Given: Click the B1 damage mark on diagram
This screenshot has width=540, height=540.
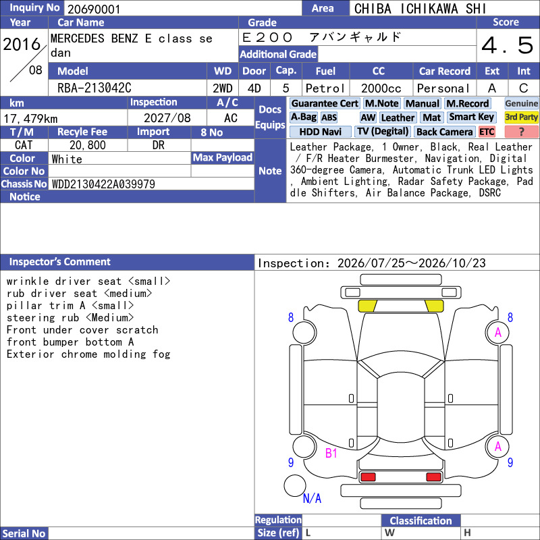Looking at the screenshot, I should click(x=331, y=453).
